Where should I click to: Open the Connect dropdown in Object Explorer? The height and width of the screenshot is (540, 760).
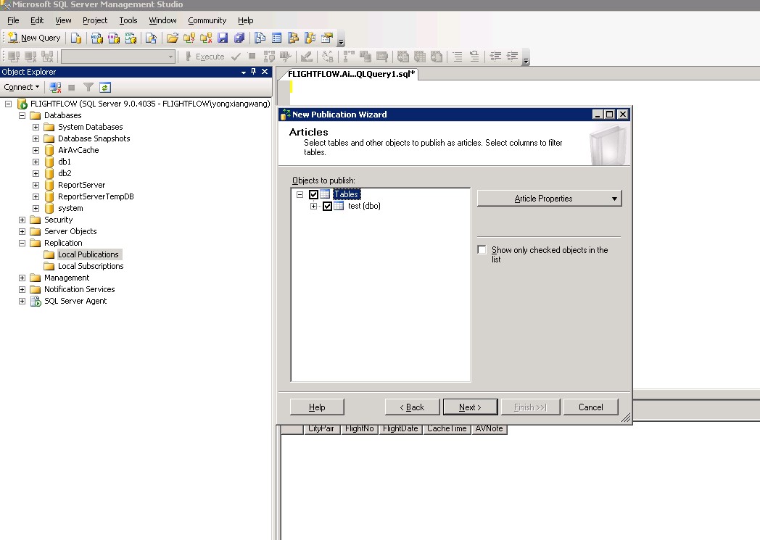22,87
